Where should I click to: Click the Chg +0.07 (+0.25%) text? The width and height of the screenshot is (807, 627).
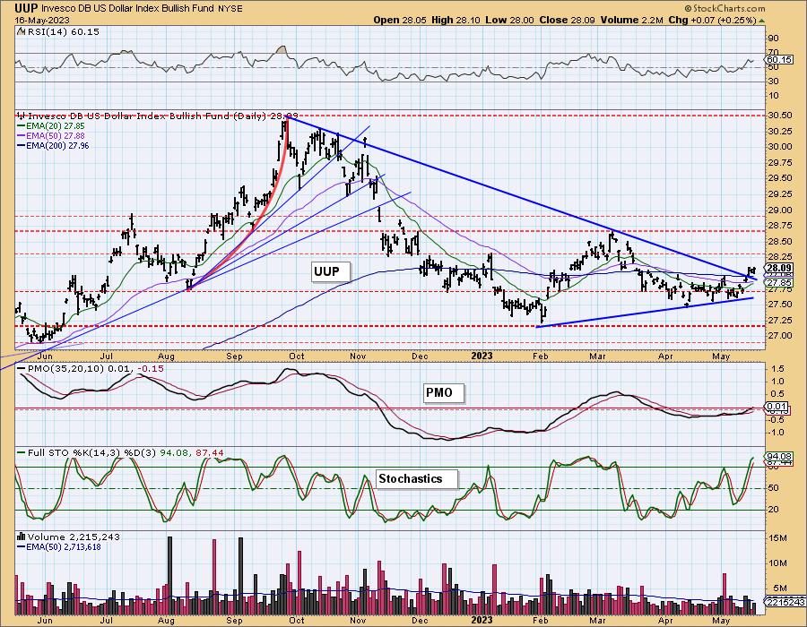coord(712,20)
